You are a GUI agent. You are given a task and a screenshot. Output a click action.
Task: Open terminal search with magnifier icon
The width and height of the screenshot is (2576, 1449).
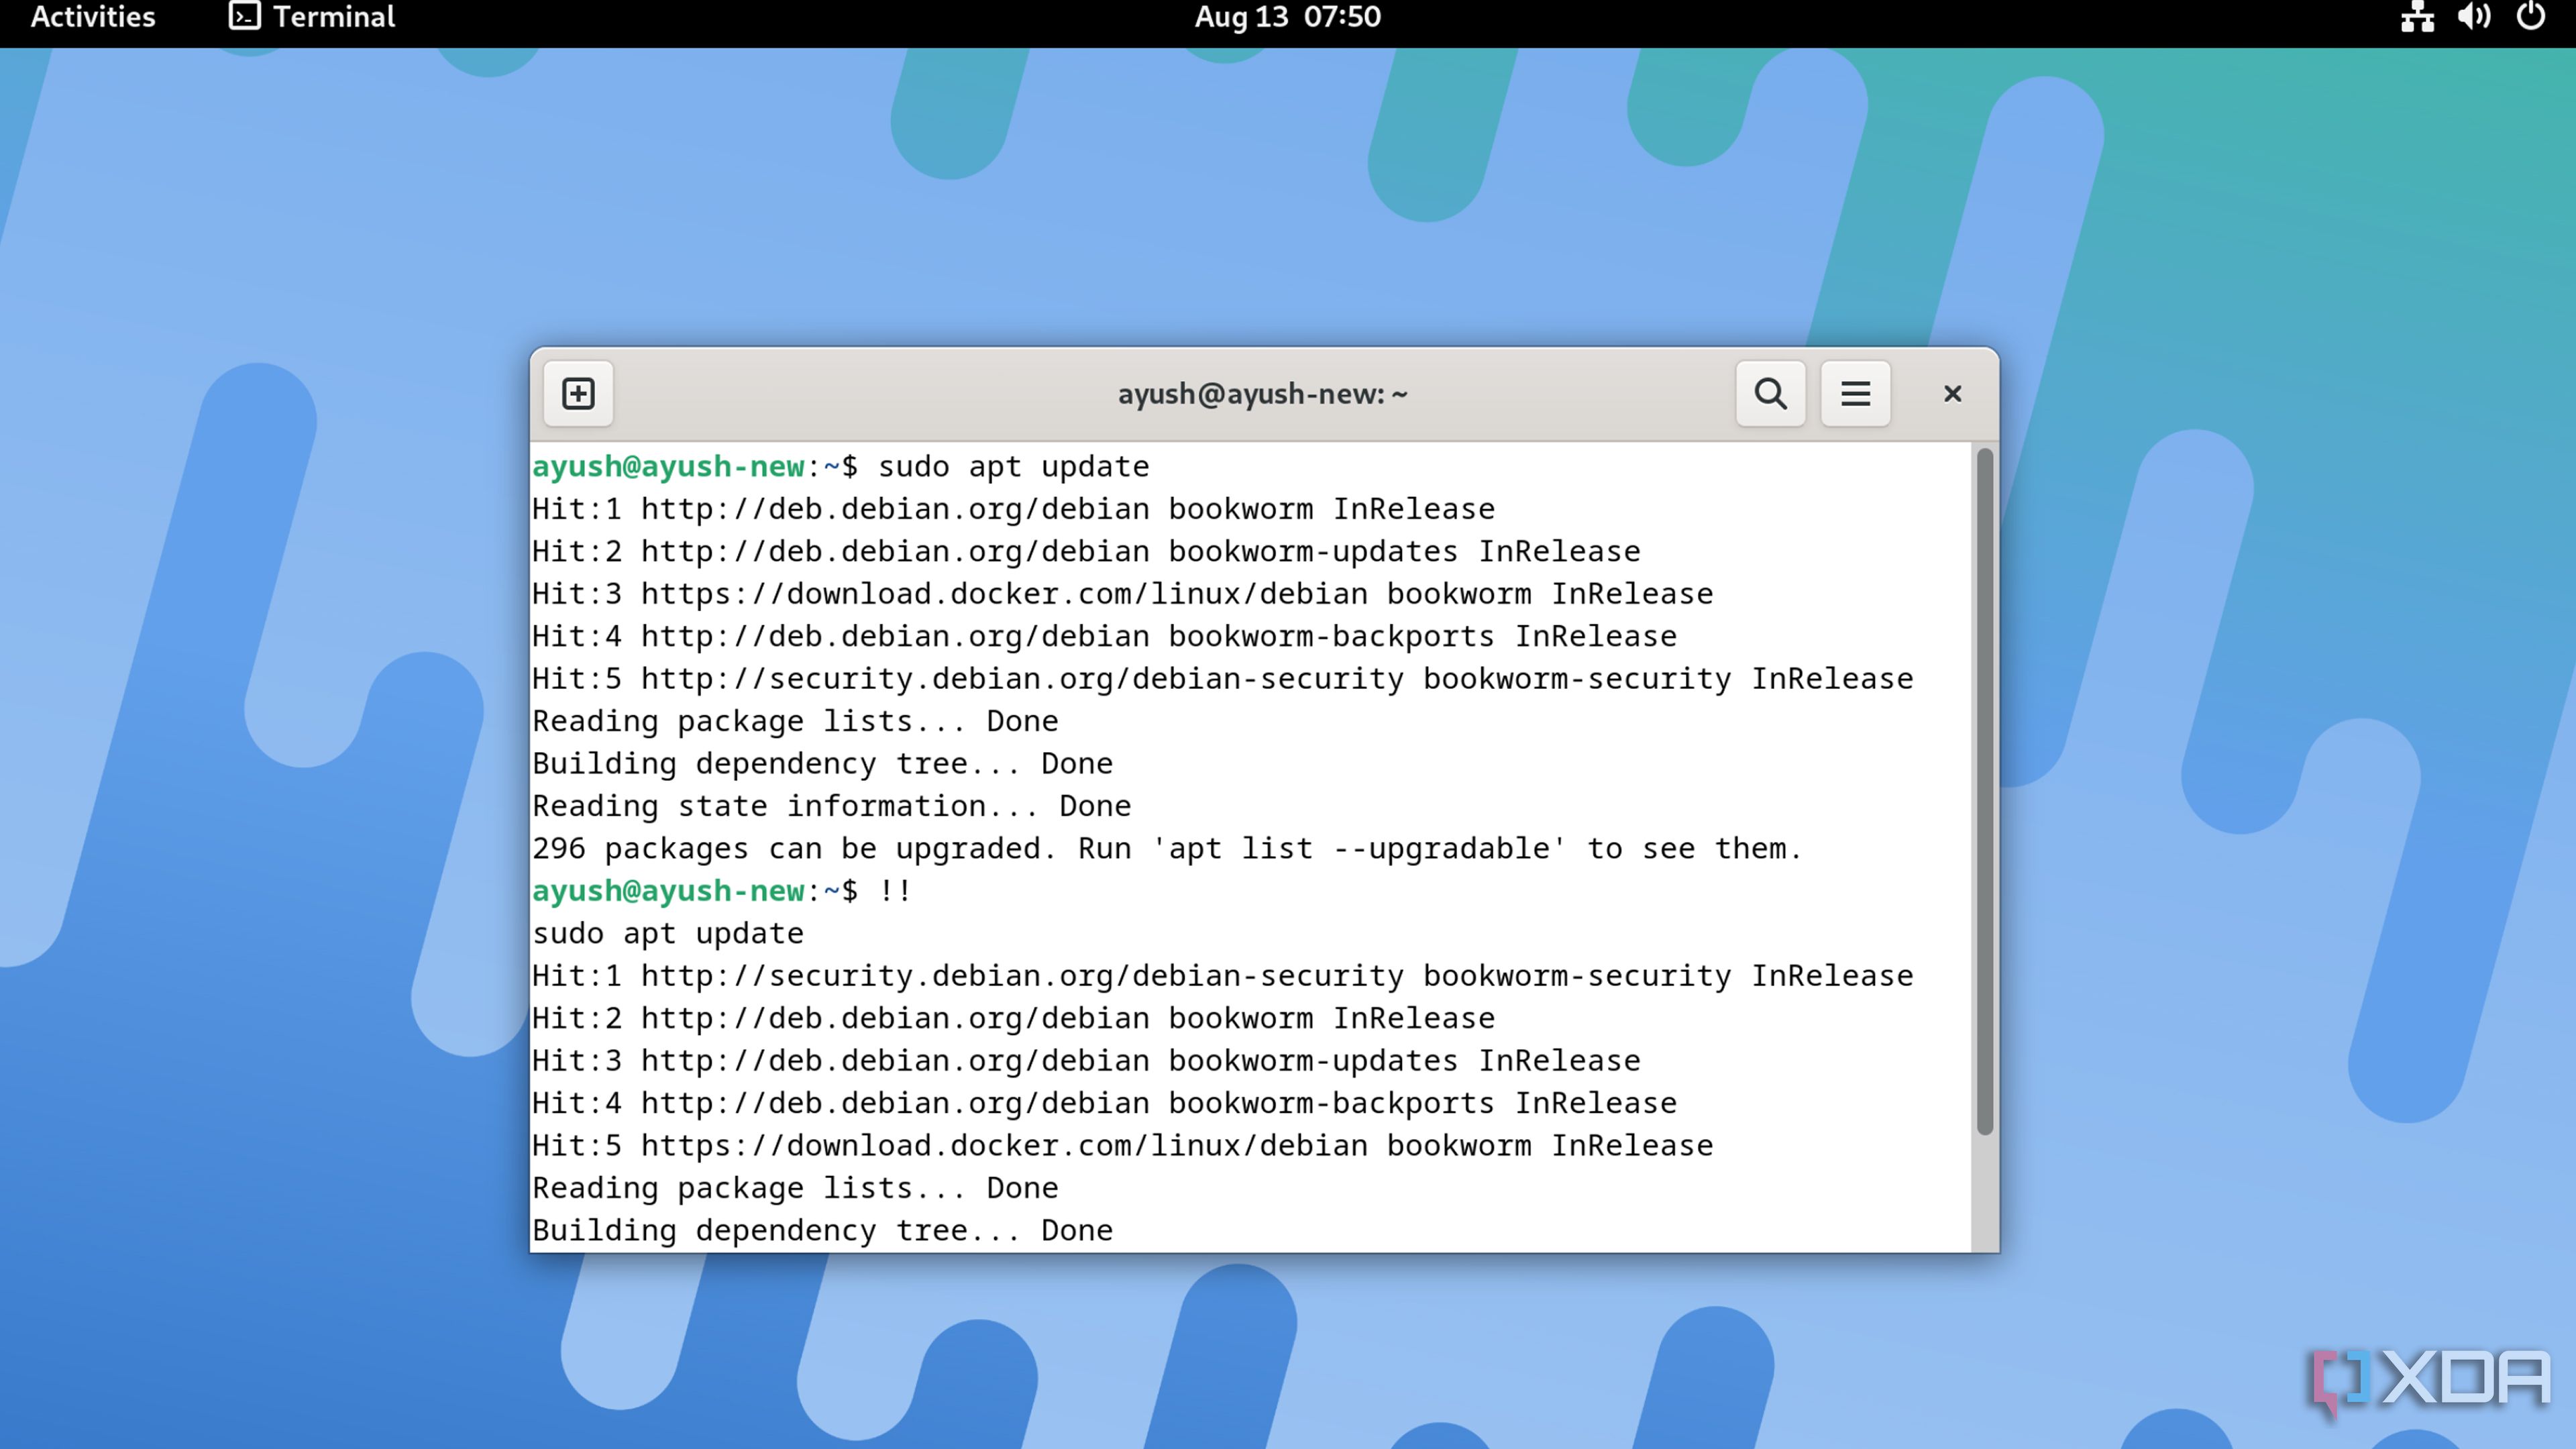click(1770, 393)
